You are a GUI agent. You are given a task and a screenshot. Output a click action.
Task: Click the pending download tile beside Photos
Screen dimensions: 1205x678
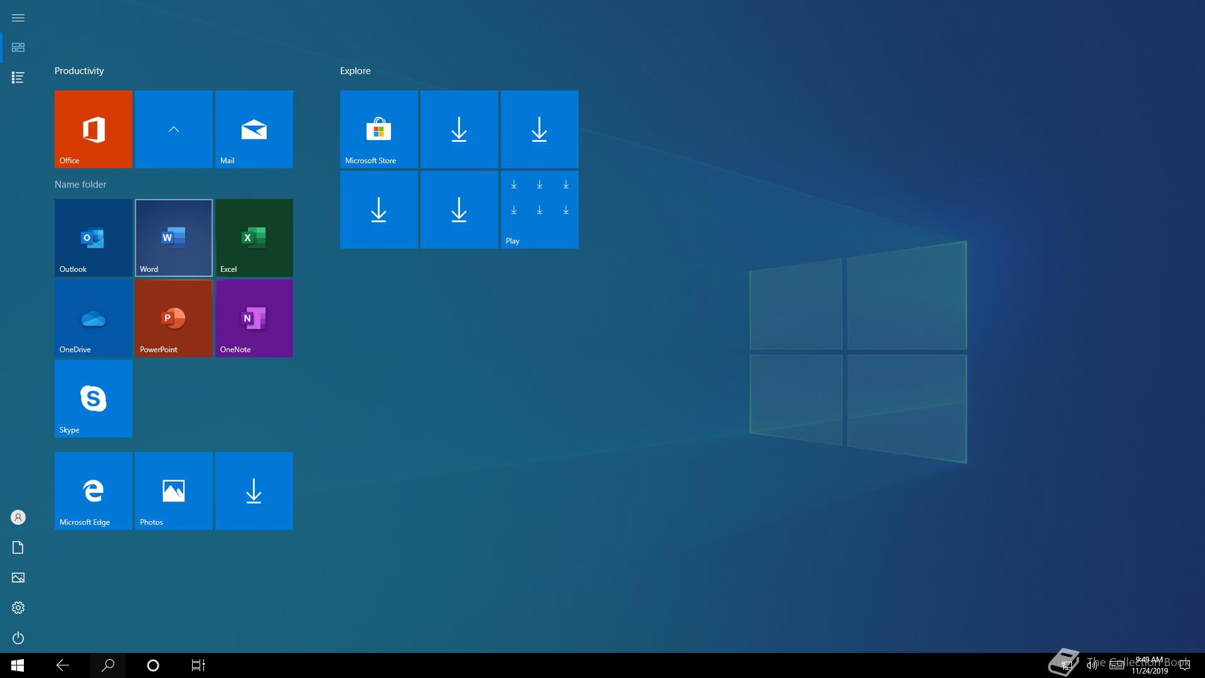click(254, 491)
